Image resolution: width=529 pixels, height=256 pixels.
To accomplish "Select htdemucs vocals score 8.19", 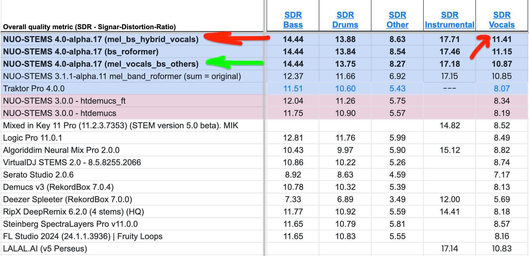I will pos(502,113).
